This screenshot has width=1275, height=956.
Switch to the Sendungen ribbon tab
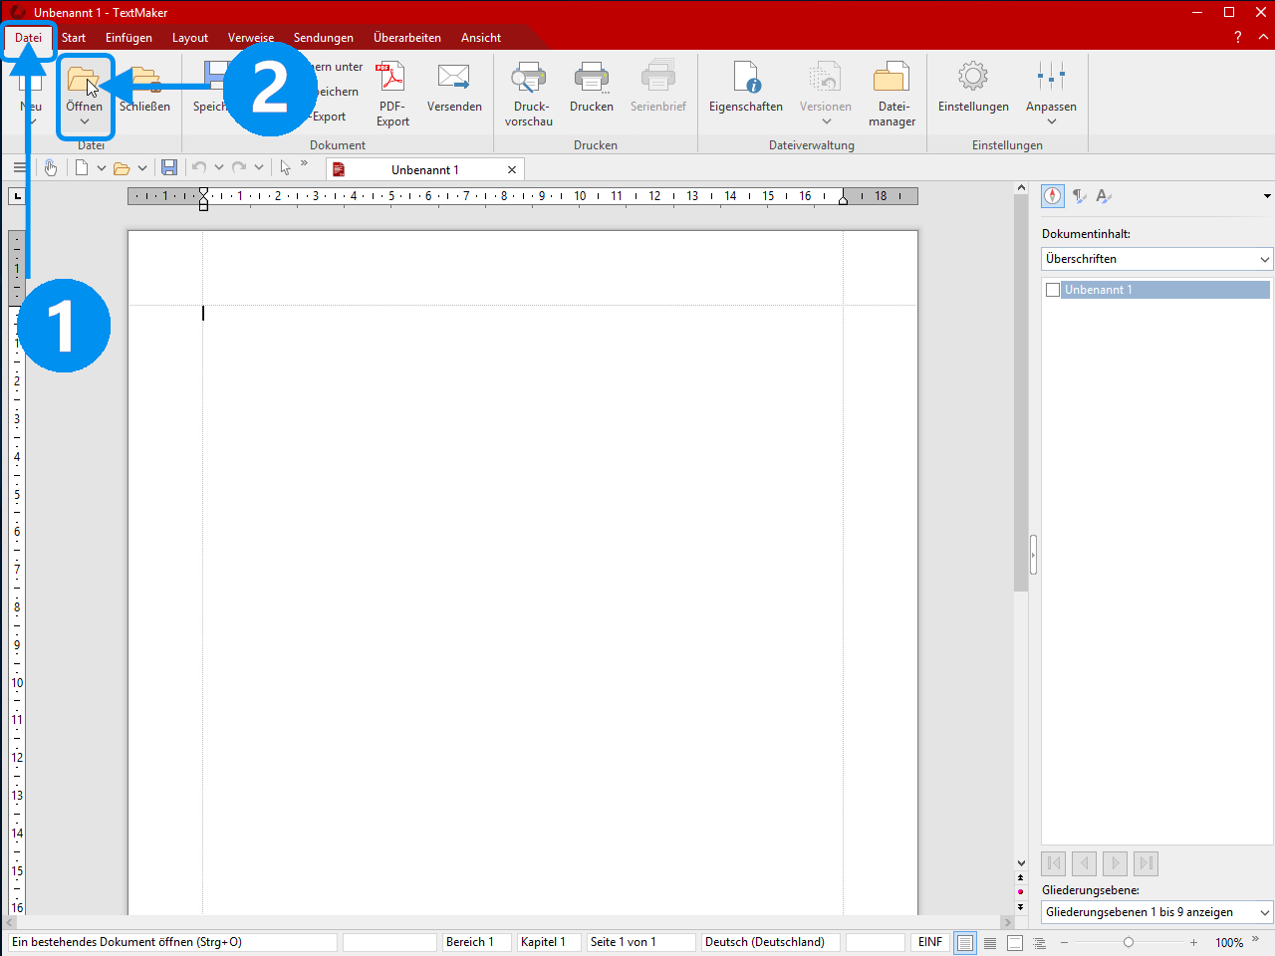pos(324,38)
